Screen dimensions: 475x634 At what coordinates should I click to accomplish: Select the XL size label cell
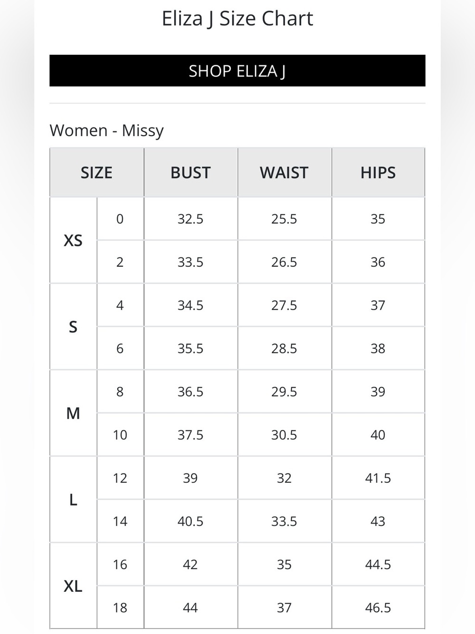(x=73, y=586)
